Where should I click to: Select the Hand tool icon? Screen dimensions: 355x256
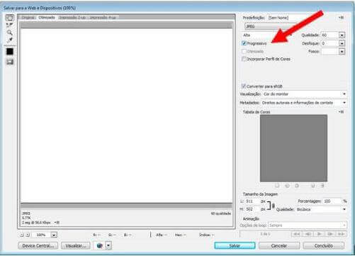click(x=10, y=18)
